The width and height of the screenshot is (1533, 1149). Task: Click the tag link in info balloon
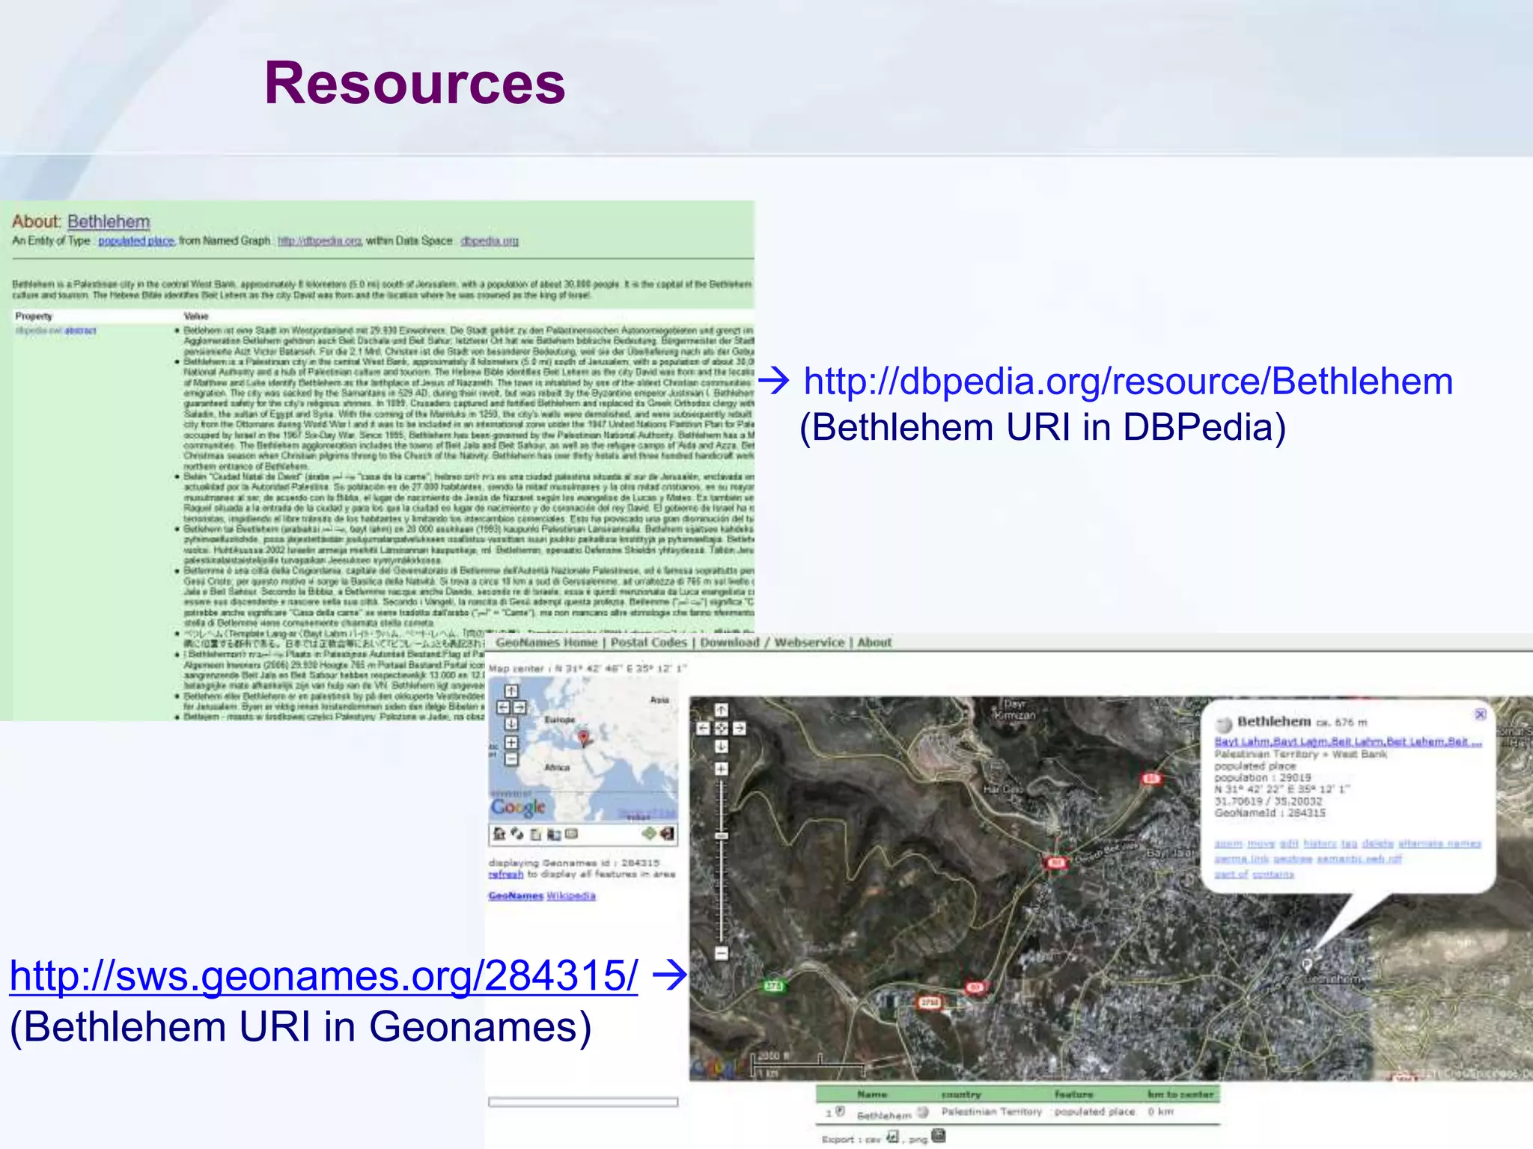point(1349,843)
